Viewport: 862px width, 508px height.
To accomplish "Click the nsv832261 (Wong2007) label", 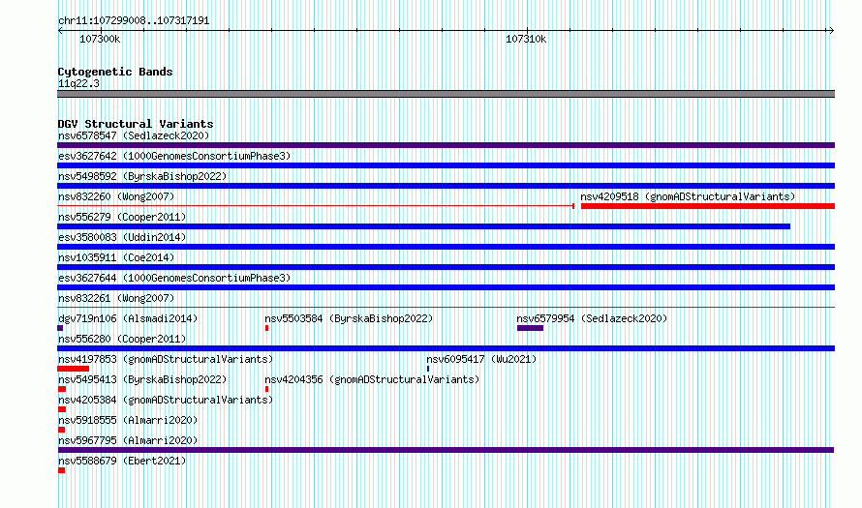I will click(116, 298).
